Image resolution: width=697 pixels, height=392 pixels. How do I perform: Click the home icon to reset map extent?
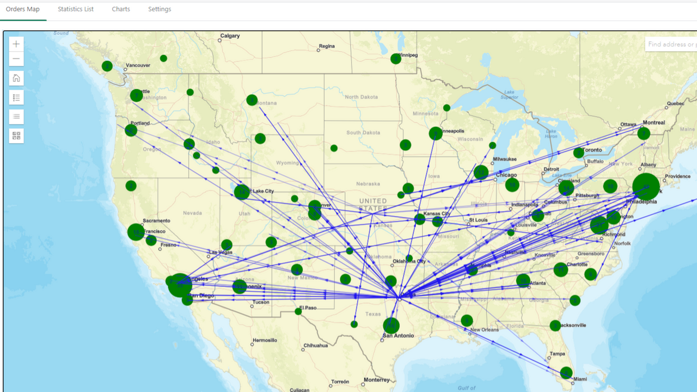[16, 78]
